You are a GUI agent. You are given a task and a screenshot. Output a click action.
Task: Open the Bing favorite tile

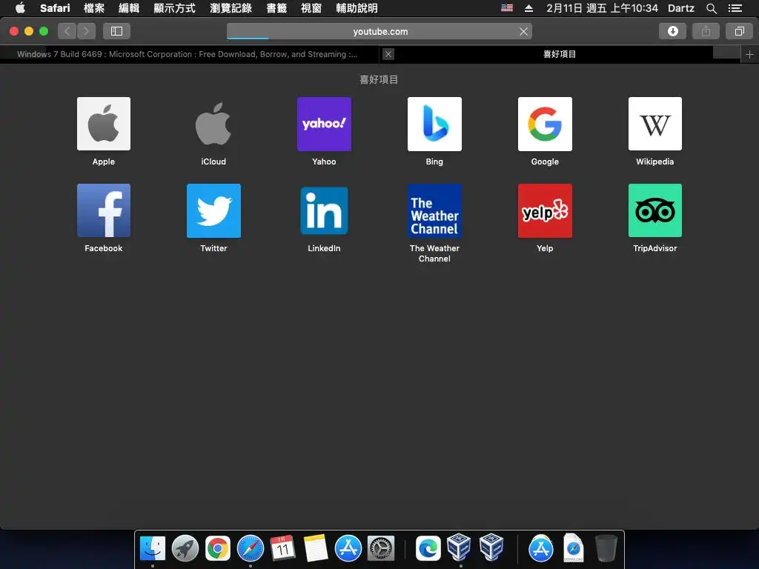tap(434, 124)
